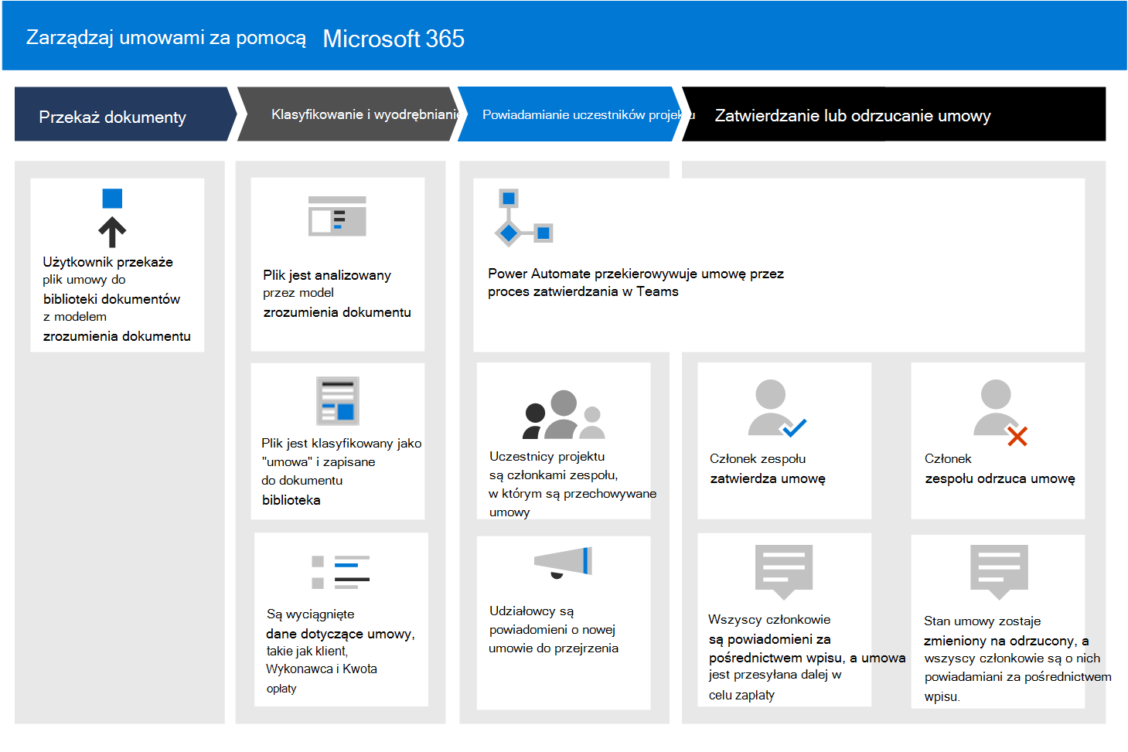Click the extracted data list icon
The height and width of the screenshot is (752, 1128).
pos(340,572)
